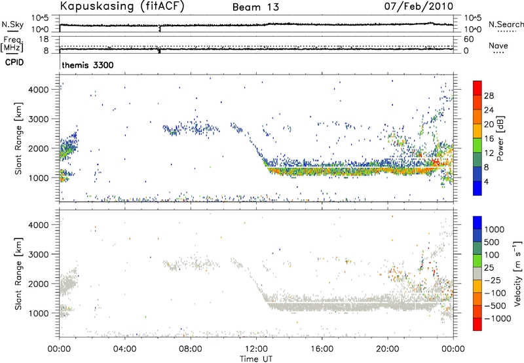Click the "20:00" time axis tick label

click(387, 349)
